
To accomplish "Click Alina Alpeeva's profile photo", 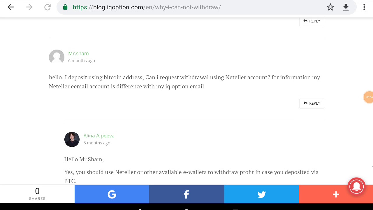I will point(72,139).
